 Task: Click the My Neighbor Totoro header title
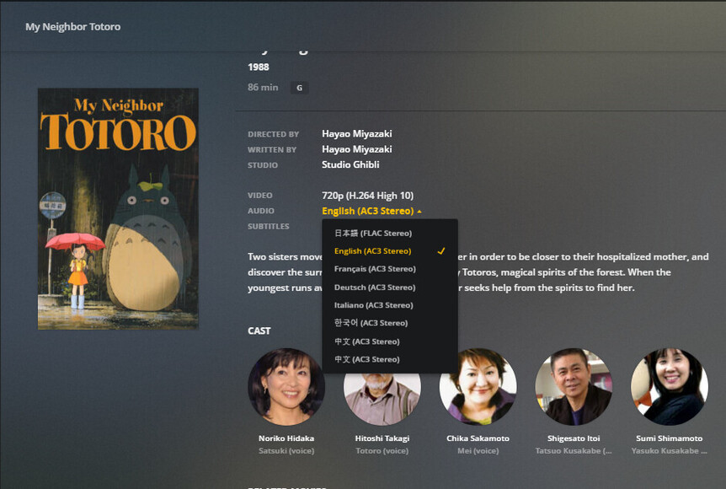[x=72, y=27]
